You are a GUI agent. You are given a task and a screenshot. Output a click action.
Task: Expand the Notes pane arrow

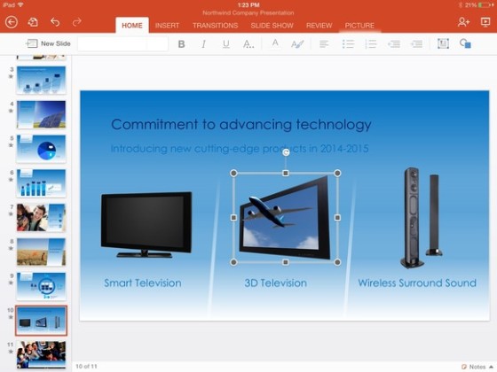492,367
